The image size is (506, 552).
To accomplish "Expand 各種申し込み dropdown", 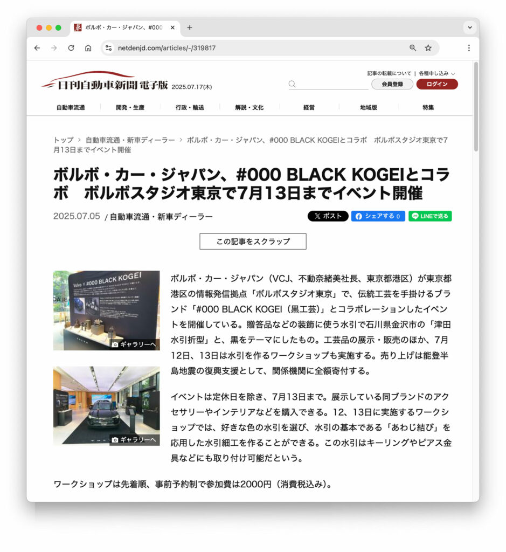I will [x=436, y=73].
